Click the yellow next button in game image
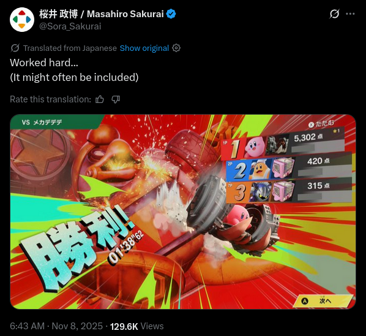 [323, 301]
